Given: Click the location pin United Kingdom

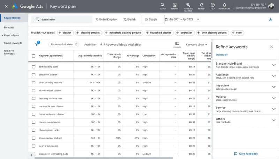Looking at the screenshot, I should (x=107, y=20).
